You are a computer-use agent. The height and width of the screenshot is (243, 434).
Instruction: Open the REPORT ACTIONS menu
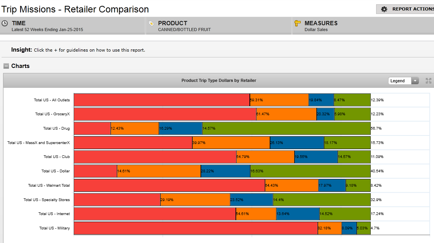(x=412, y=9)
